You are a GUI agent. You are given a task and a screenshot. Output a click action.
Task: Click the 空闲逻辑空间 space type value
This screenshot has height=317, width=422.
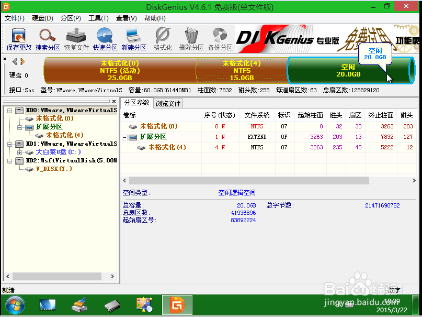pyautogui.click(x=237, y=193)
